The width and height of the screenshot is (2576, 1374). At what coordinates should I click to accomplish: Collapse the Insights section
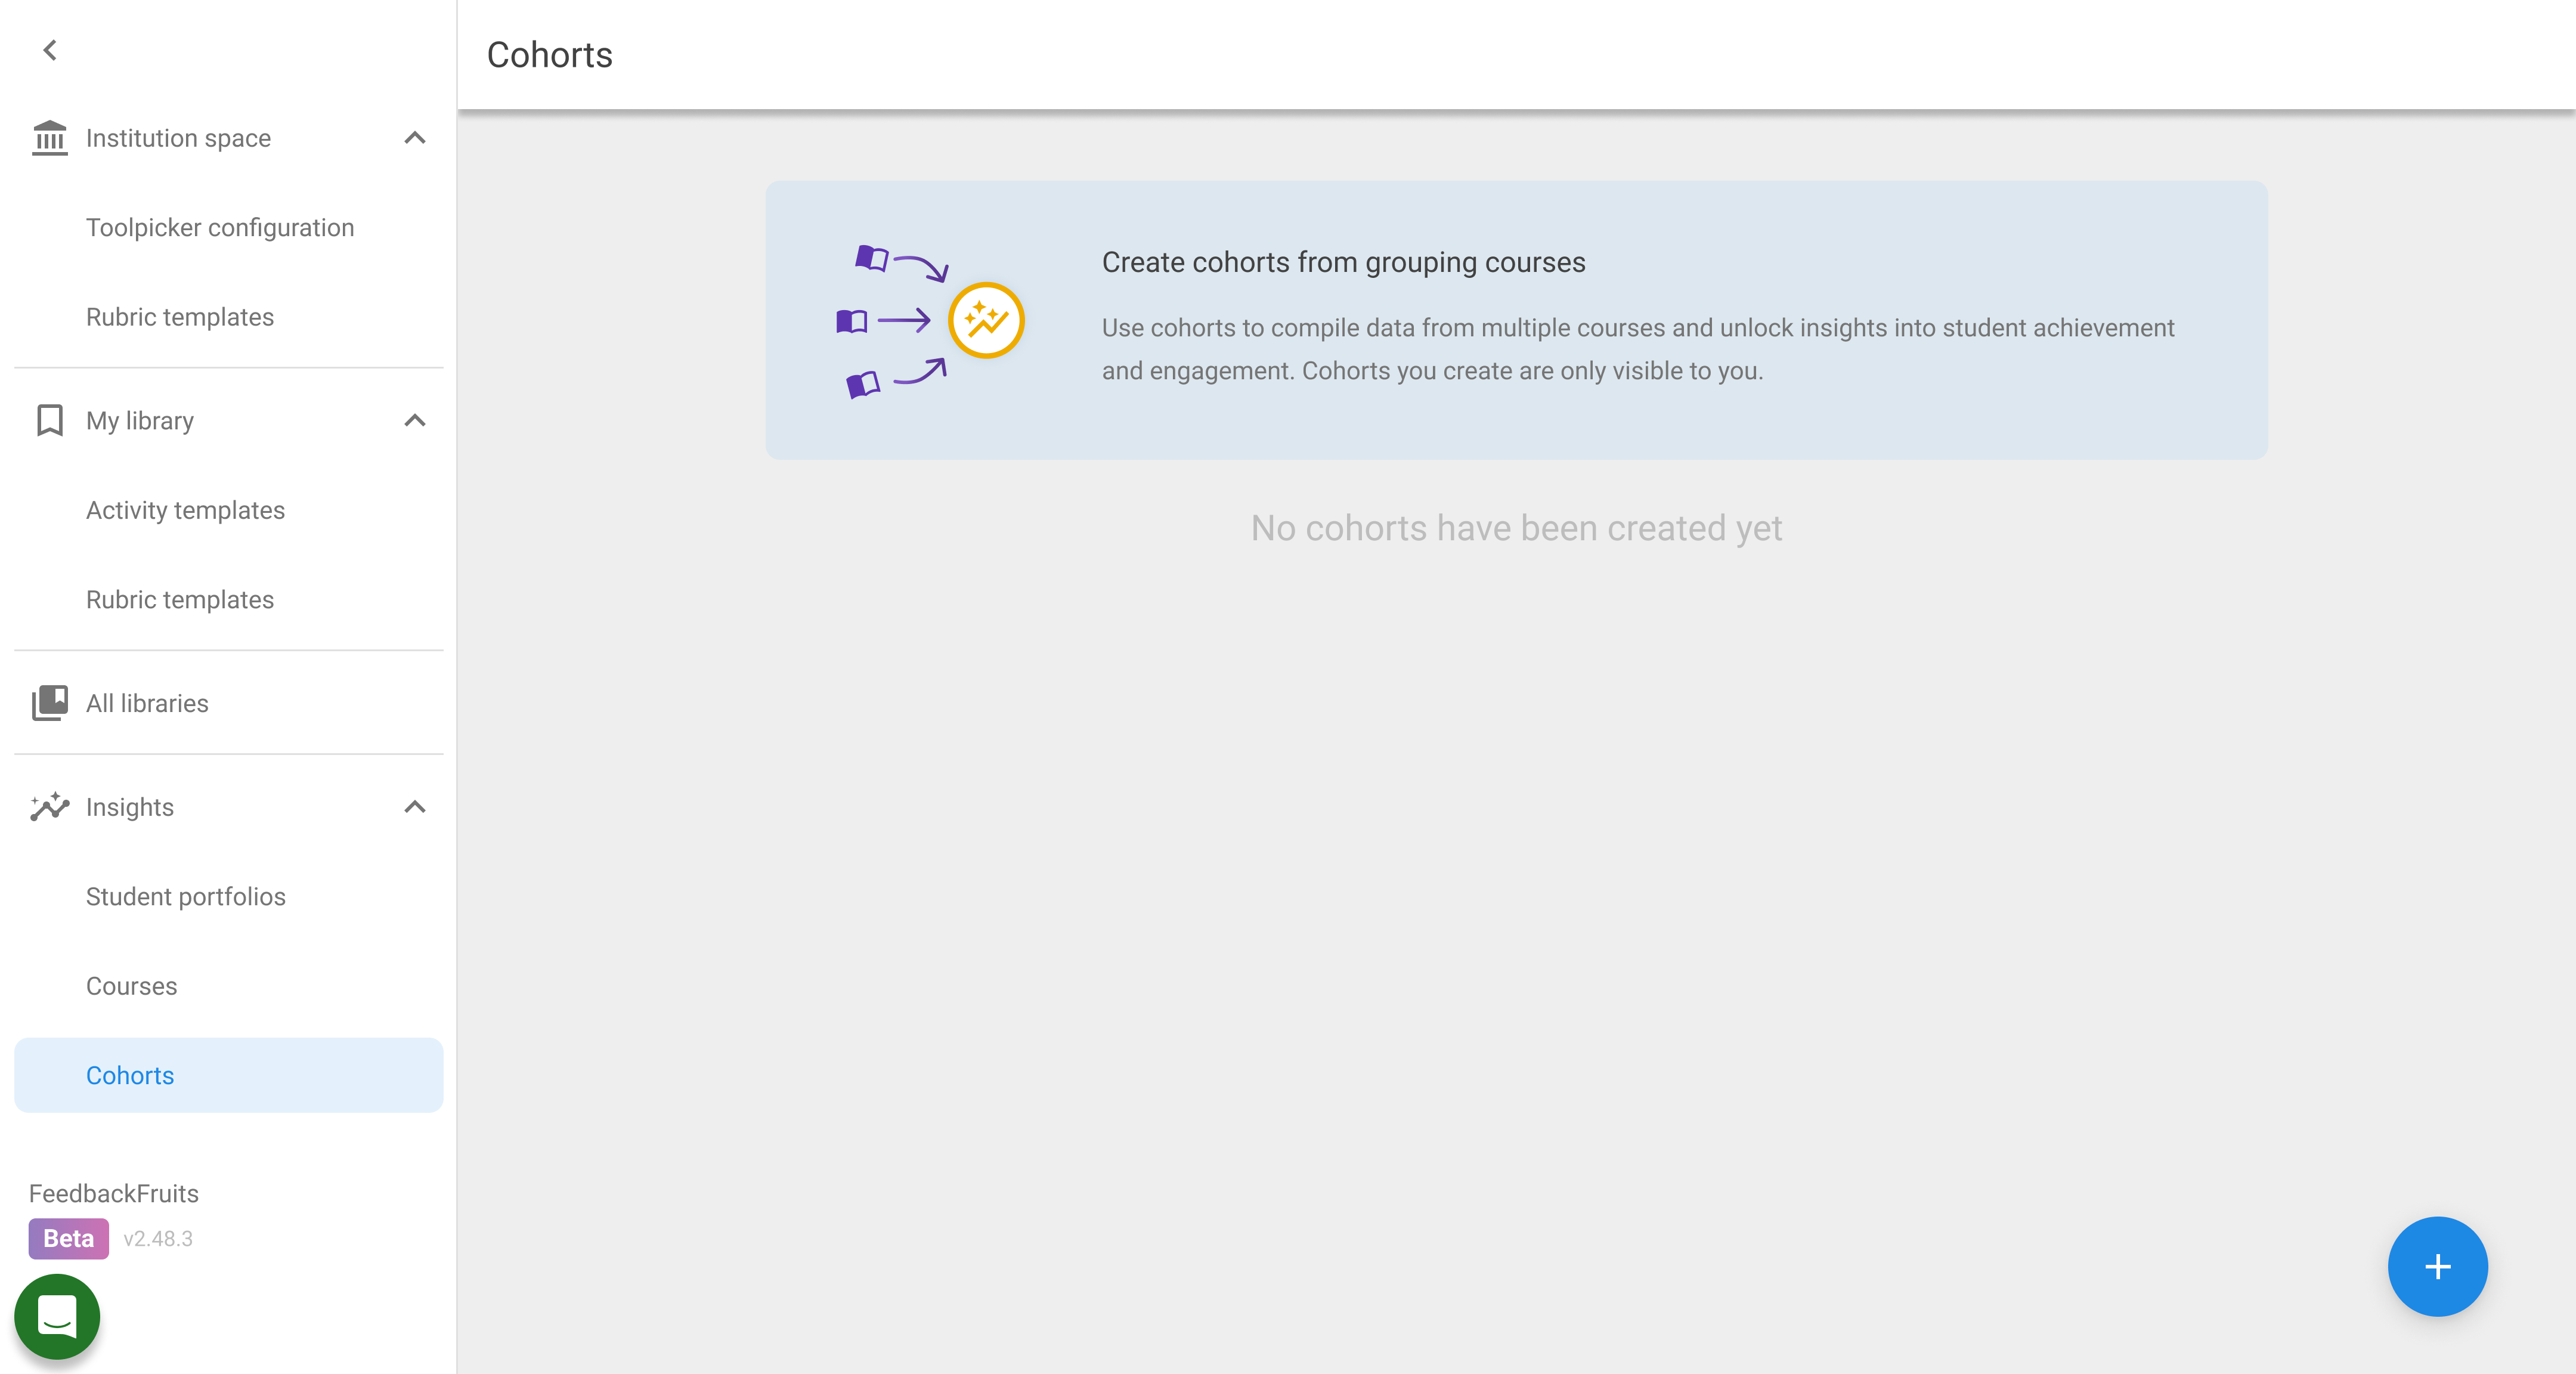pyautogui.click(x=415, y=807)
